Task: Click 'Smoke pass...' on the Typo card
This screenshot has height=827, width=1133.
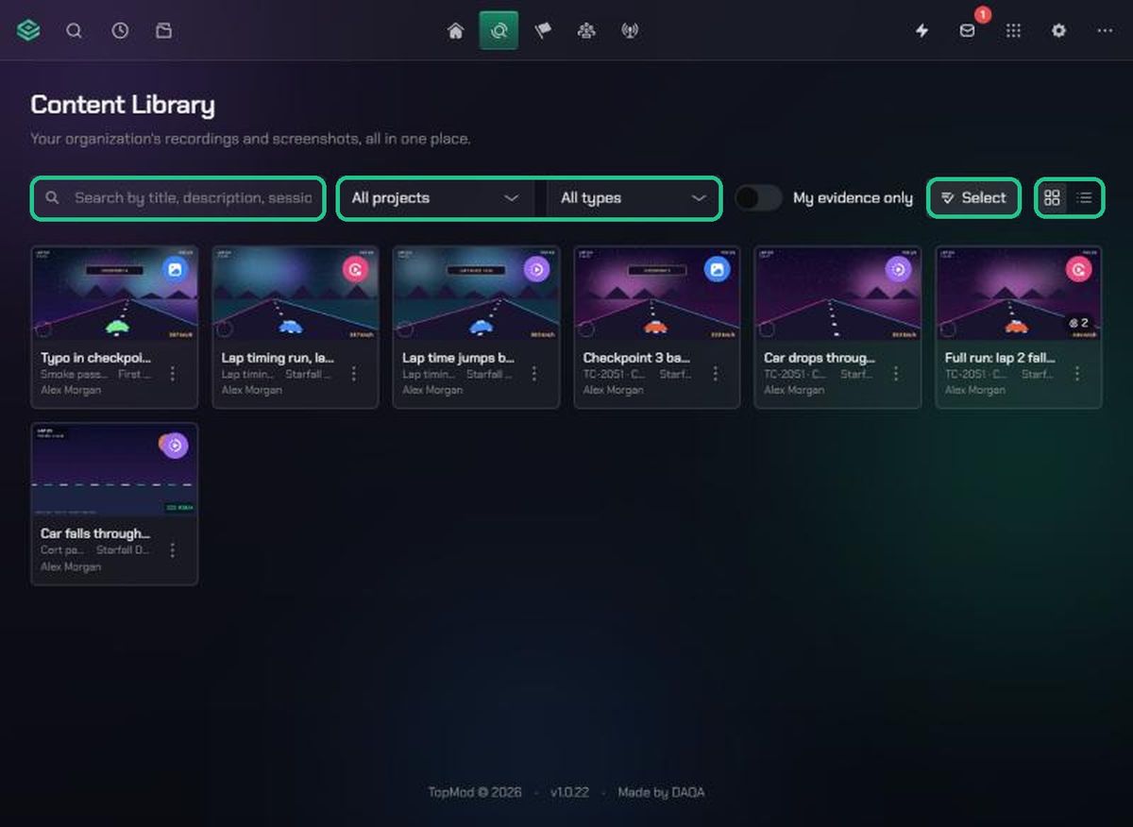Action: click(76, 374)
